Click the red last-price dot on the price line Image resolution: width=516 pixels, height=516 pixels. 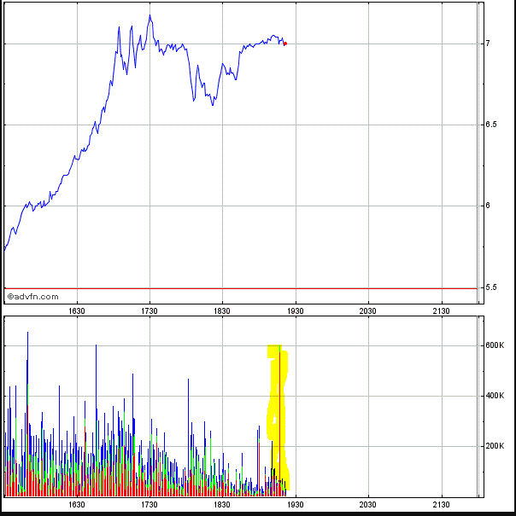[x=285, y=43]
